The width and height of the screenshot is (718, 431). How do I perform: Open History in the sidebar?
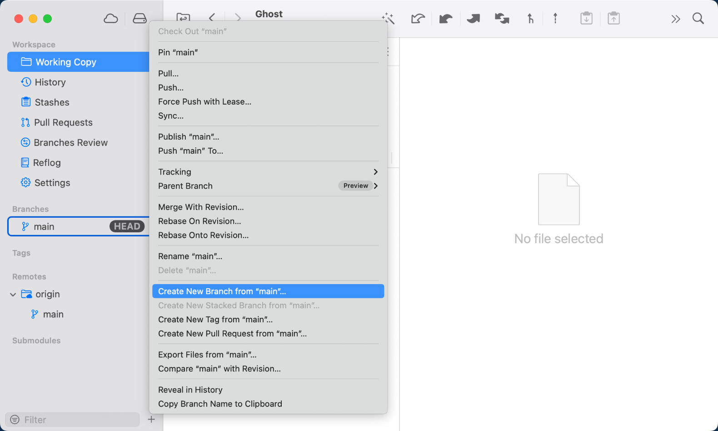[50, 82]
